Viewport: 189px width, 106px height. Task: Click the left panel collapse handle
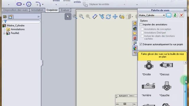pos(42,63)
